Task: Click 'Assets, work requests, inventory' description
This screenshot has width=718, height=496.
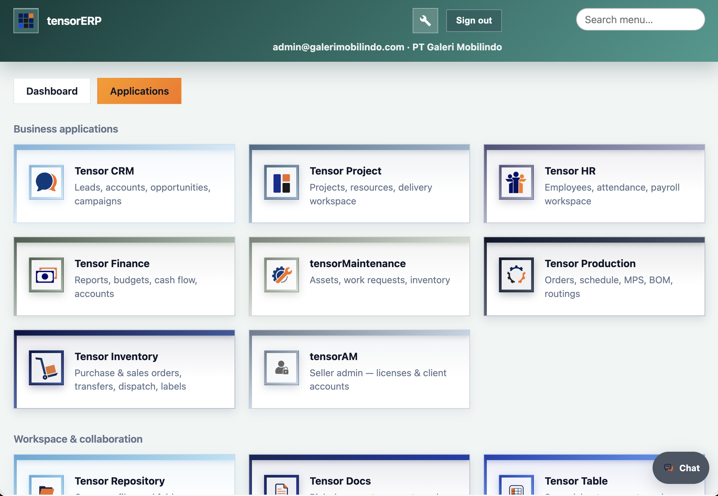Action: click(380, 280)
